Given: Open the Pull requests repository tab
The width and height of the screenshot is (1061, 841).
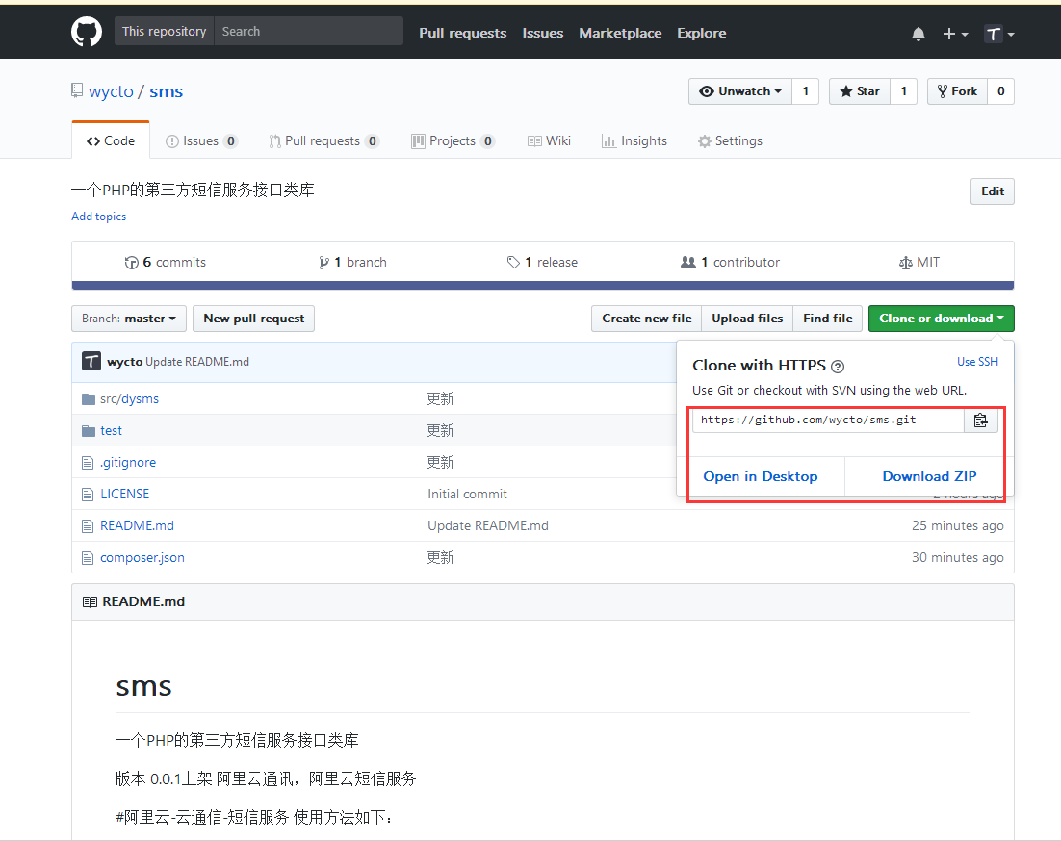Looking at the screenshot, I should (323, 140).
